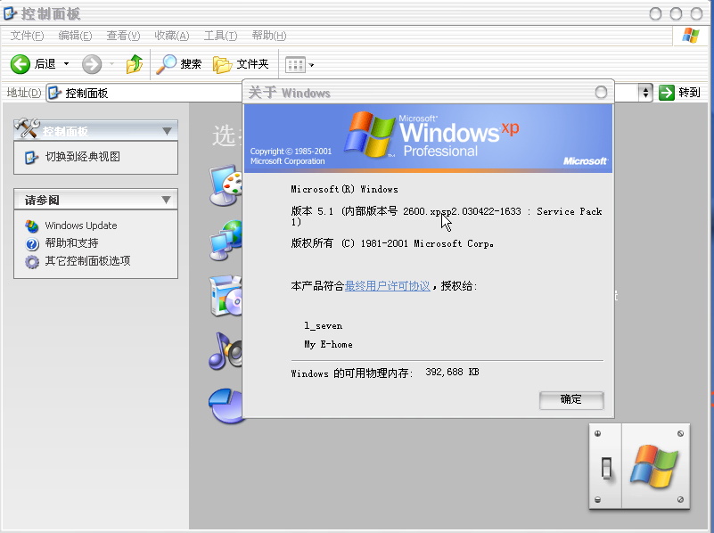Click the views grid icon in toolbar
This screenshot has width=714, height=533.
click(x=295, y=65)
